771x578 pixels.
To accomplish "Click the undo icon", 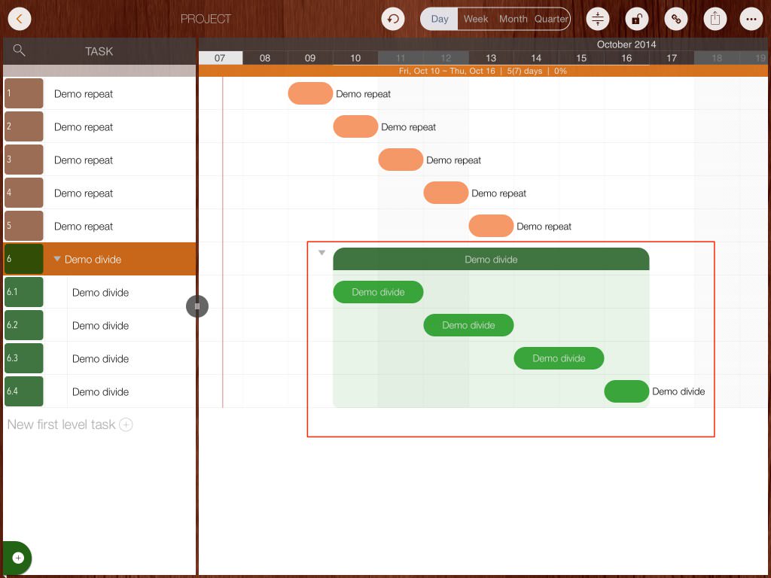I will pos(392,19).
